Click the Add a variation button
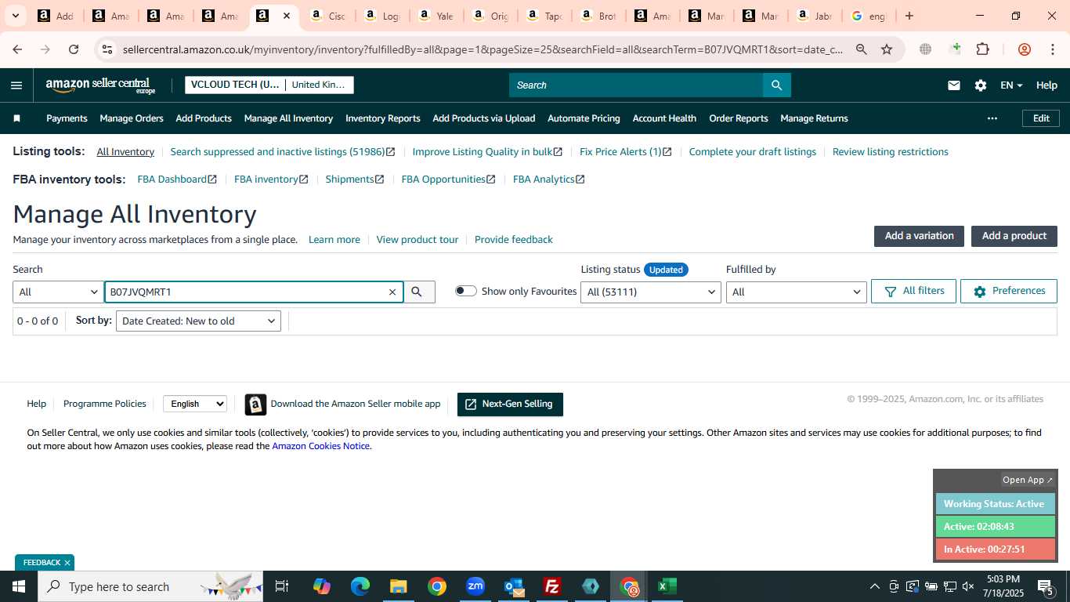The width and height of the screenshot is (1070, 602). pos(919,236)
